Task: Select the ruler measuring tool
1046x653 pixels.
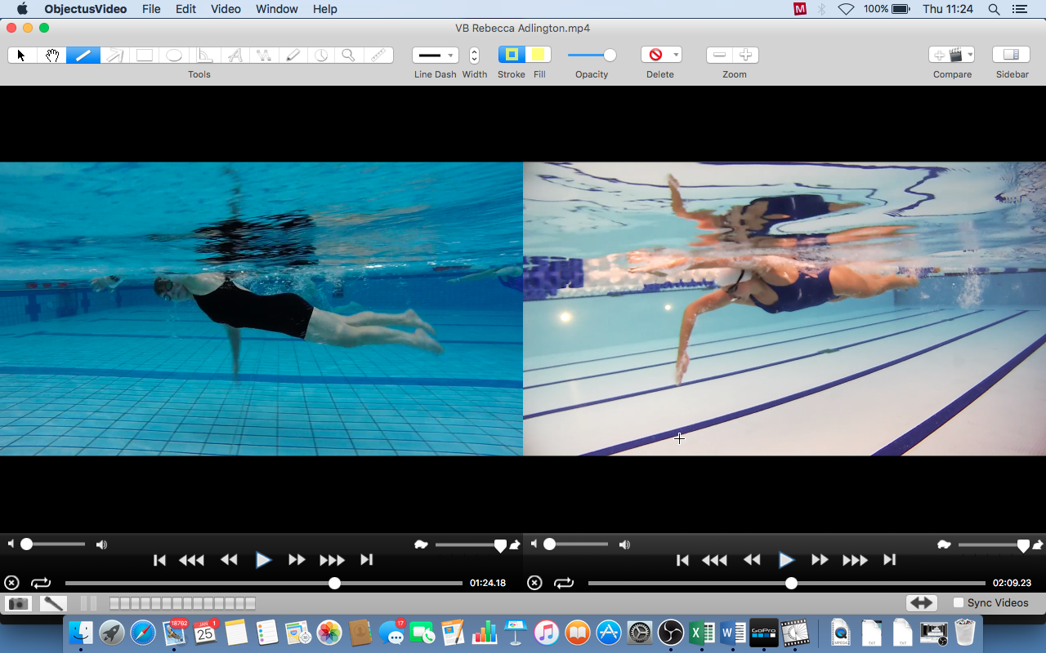Action: 378,56
